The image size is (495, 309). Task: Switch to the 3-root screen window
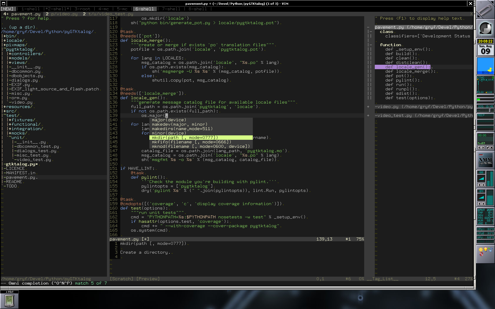coord(82,9)
